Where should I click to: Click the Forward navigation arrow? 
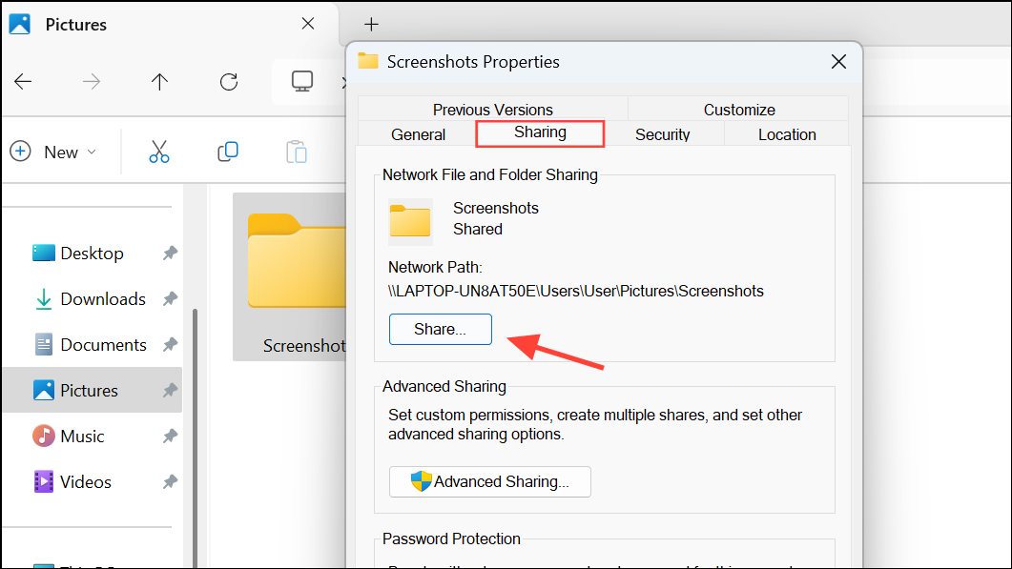tap(92, 82)
